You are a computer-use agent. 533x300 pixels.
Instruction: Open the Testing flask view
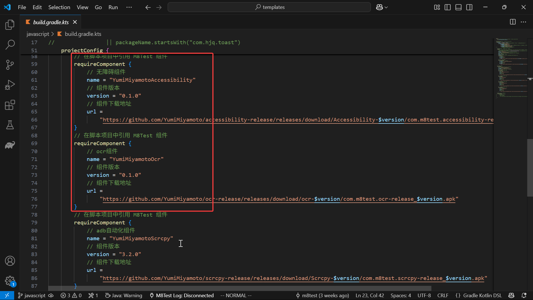[x=10, y=125]
